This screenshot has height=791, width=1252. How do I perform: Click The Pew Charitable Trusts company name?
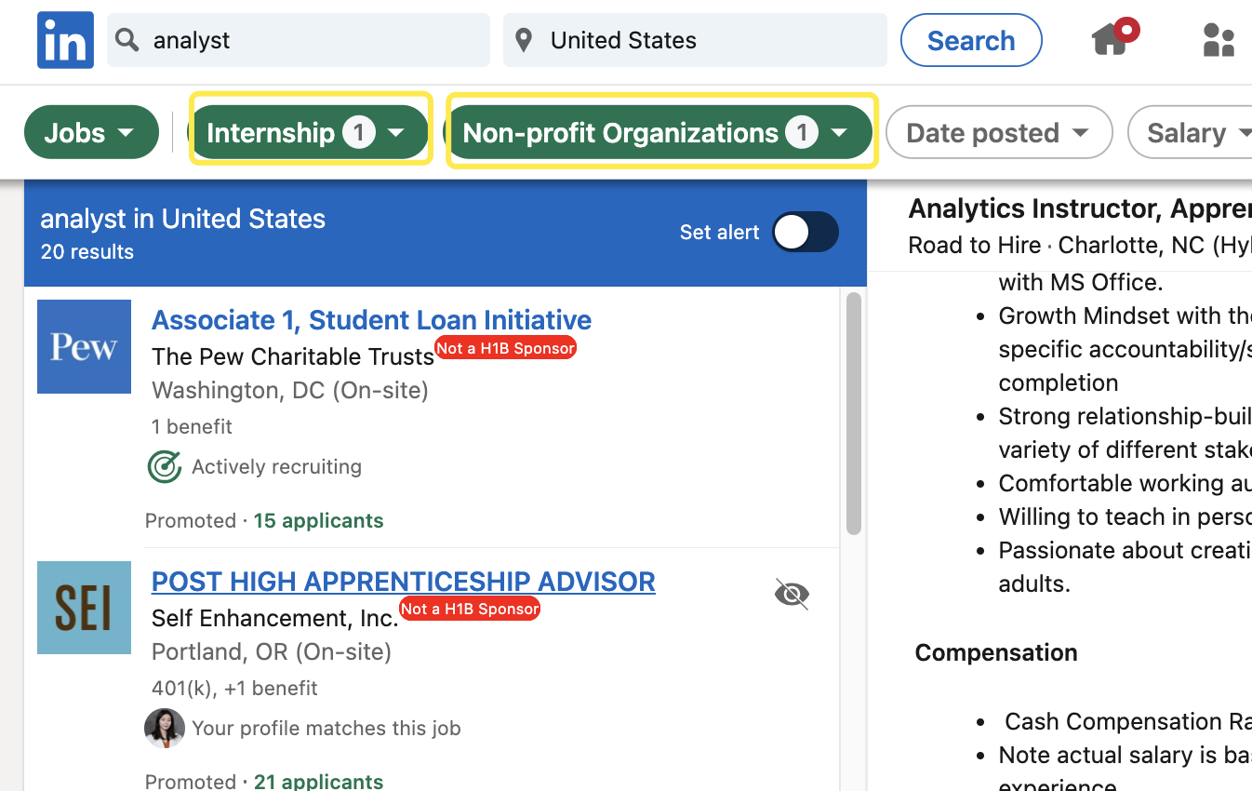293,356
